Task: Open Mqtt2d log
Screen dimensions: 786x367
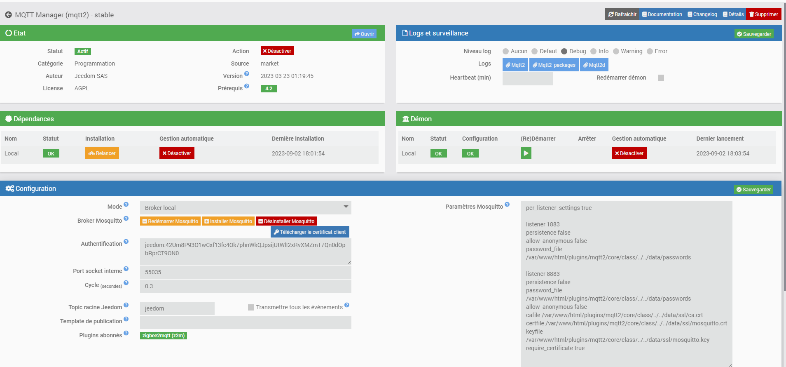Action: (x=594, y=65)
